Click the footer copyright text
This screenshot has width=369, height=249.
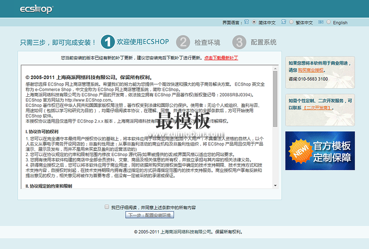point(188,232)
